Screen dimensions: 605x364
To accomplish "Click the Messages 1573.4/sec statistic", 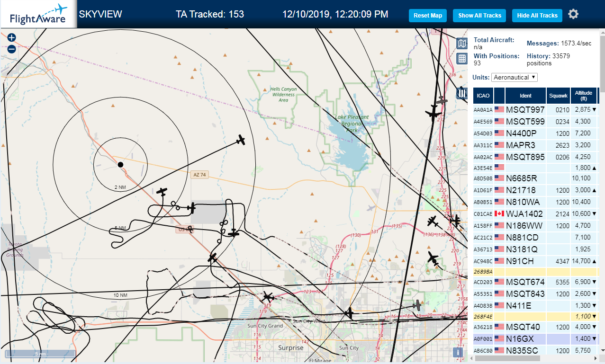I will click(x=559, y=44).
